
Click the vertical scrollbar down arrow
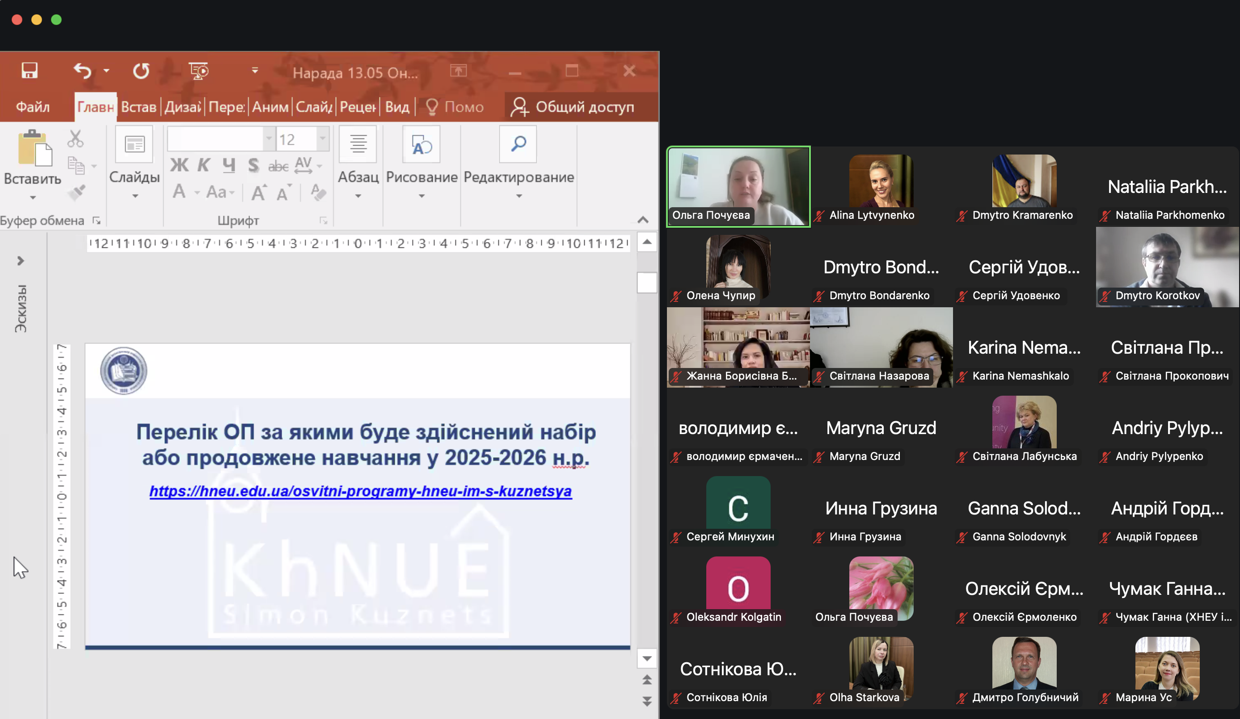coord(647,659)
